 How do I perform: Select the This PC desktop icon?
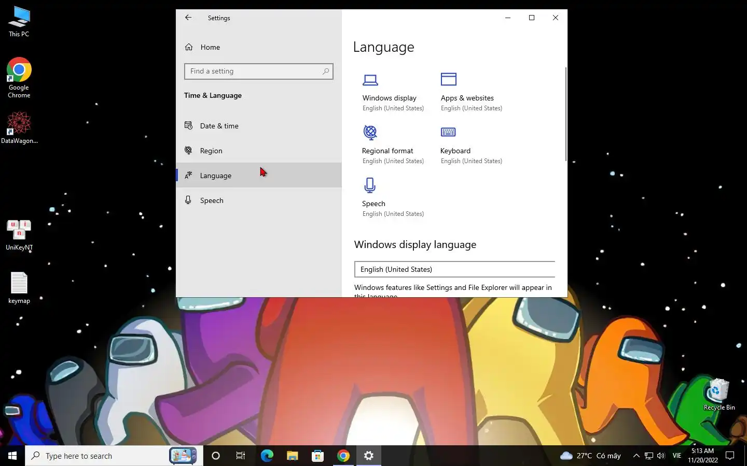coord(19,22)
